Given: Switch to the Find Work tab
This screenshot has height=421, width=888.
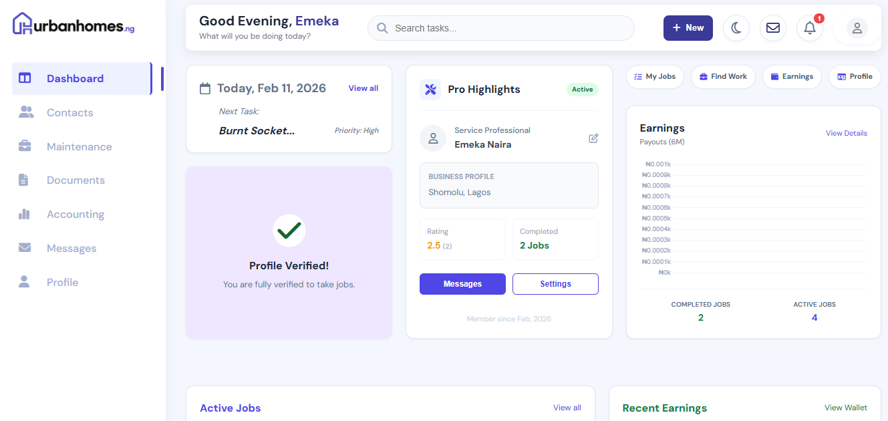Looking at the screenshot, I should 723,76.
